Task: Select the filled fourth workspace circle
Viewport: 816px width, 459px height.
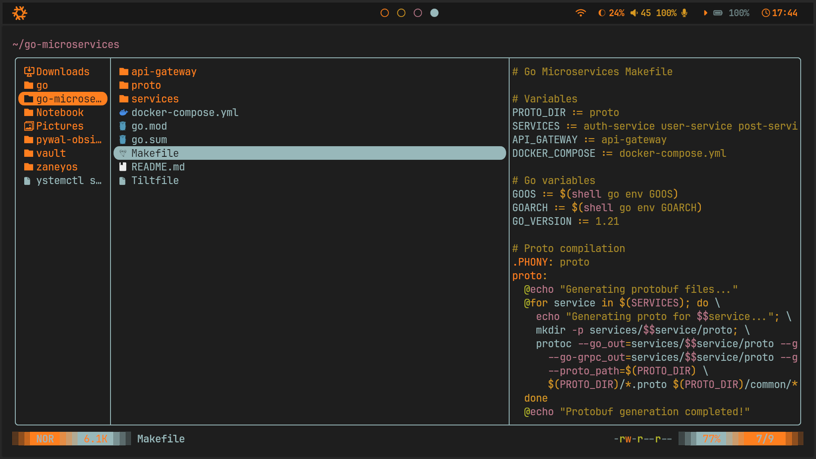Action: 434,13
